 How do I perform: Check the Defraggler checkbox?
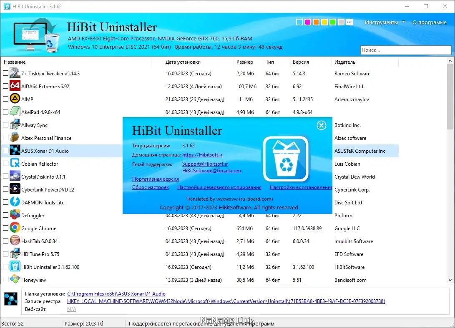tap(5, 215)
